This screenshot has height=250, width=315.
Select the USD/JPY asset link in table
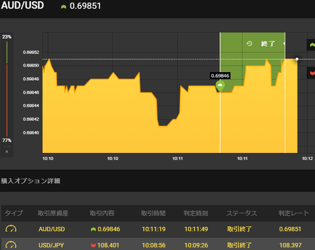pyautogui.click(x=51, y=245)
